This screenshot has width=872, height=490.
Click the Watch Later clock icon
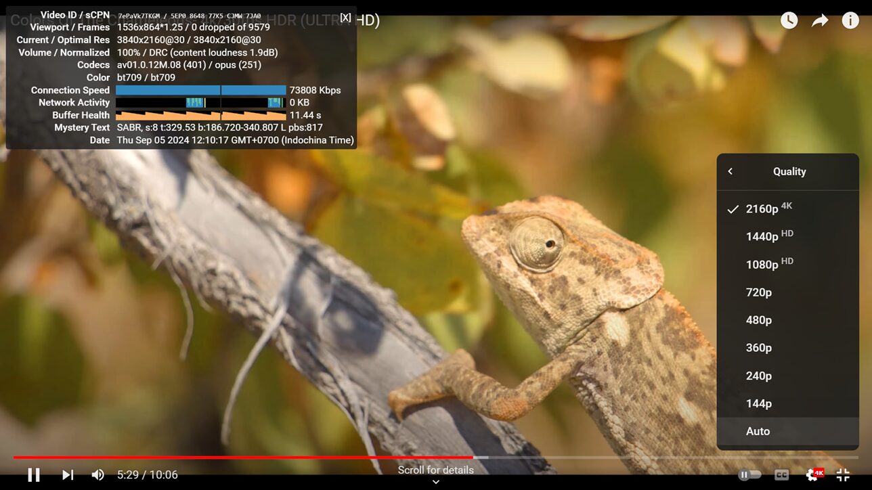click(x=789, y=20)
